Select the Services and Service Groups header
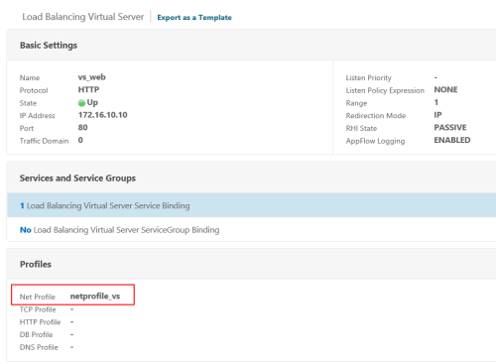This screenshot has height=364, width=496. (77, 179)
